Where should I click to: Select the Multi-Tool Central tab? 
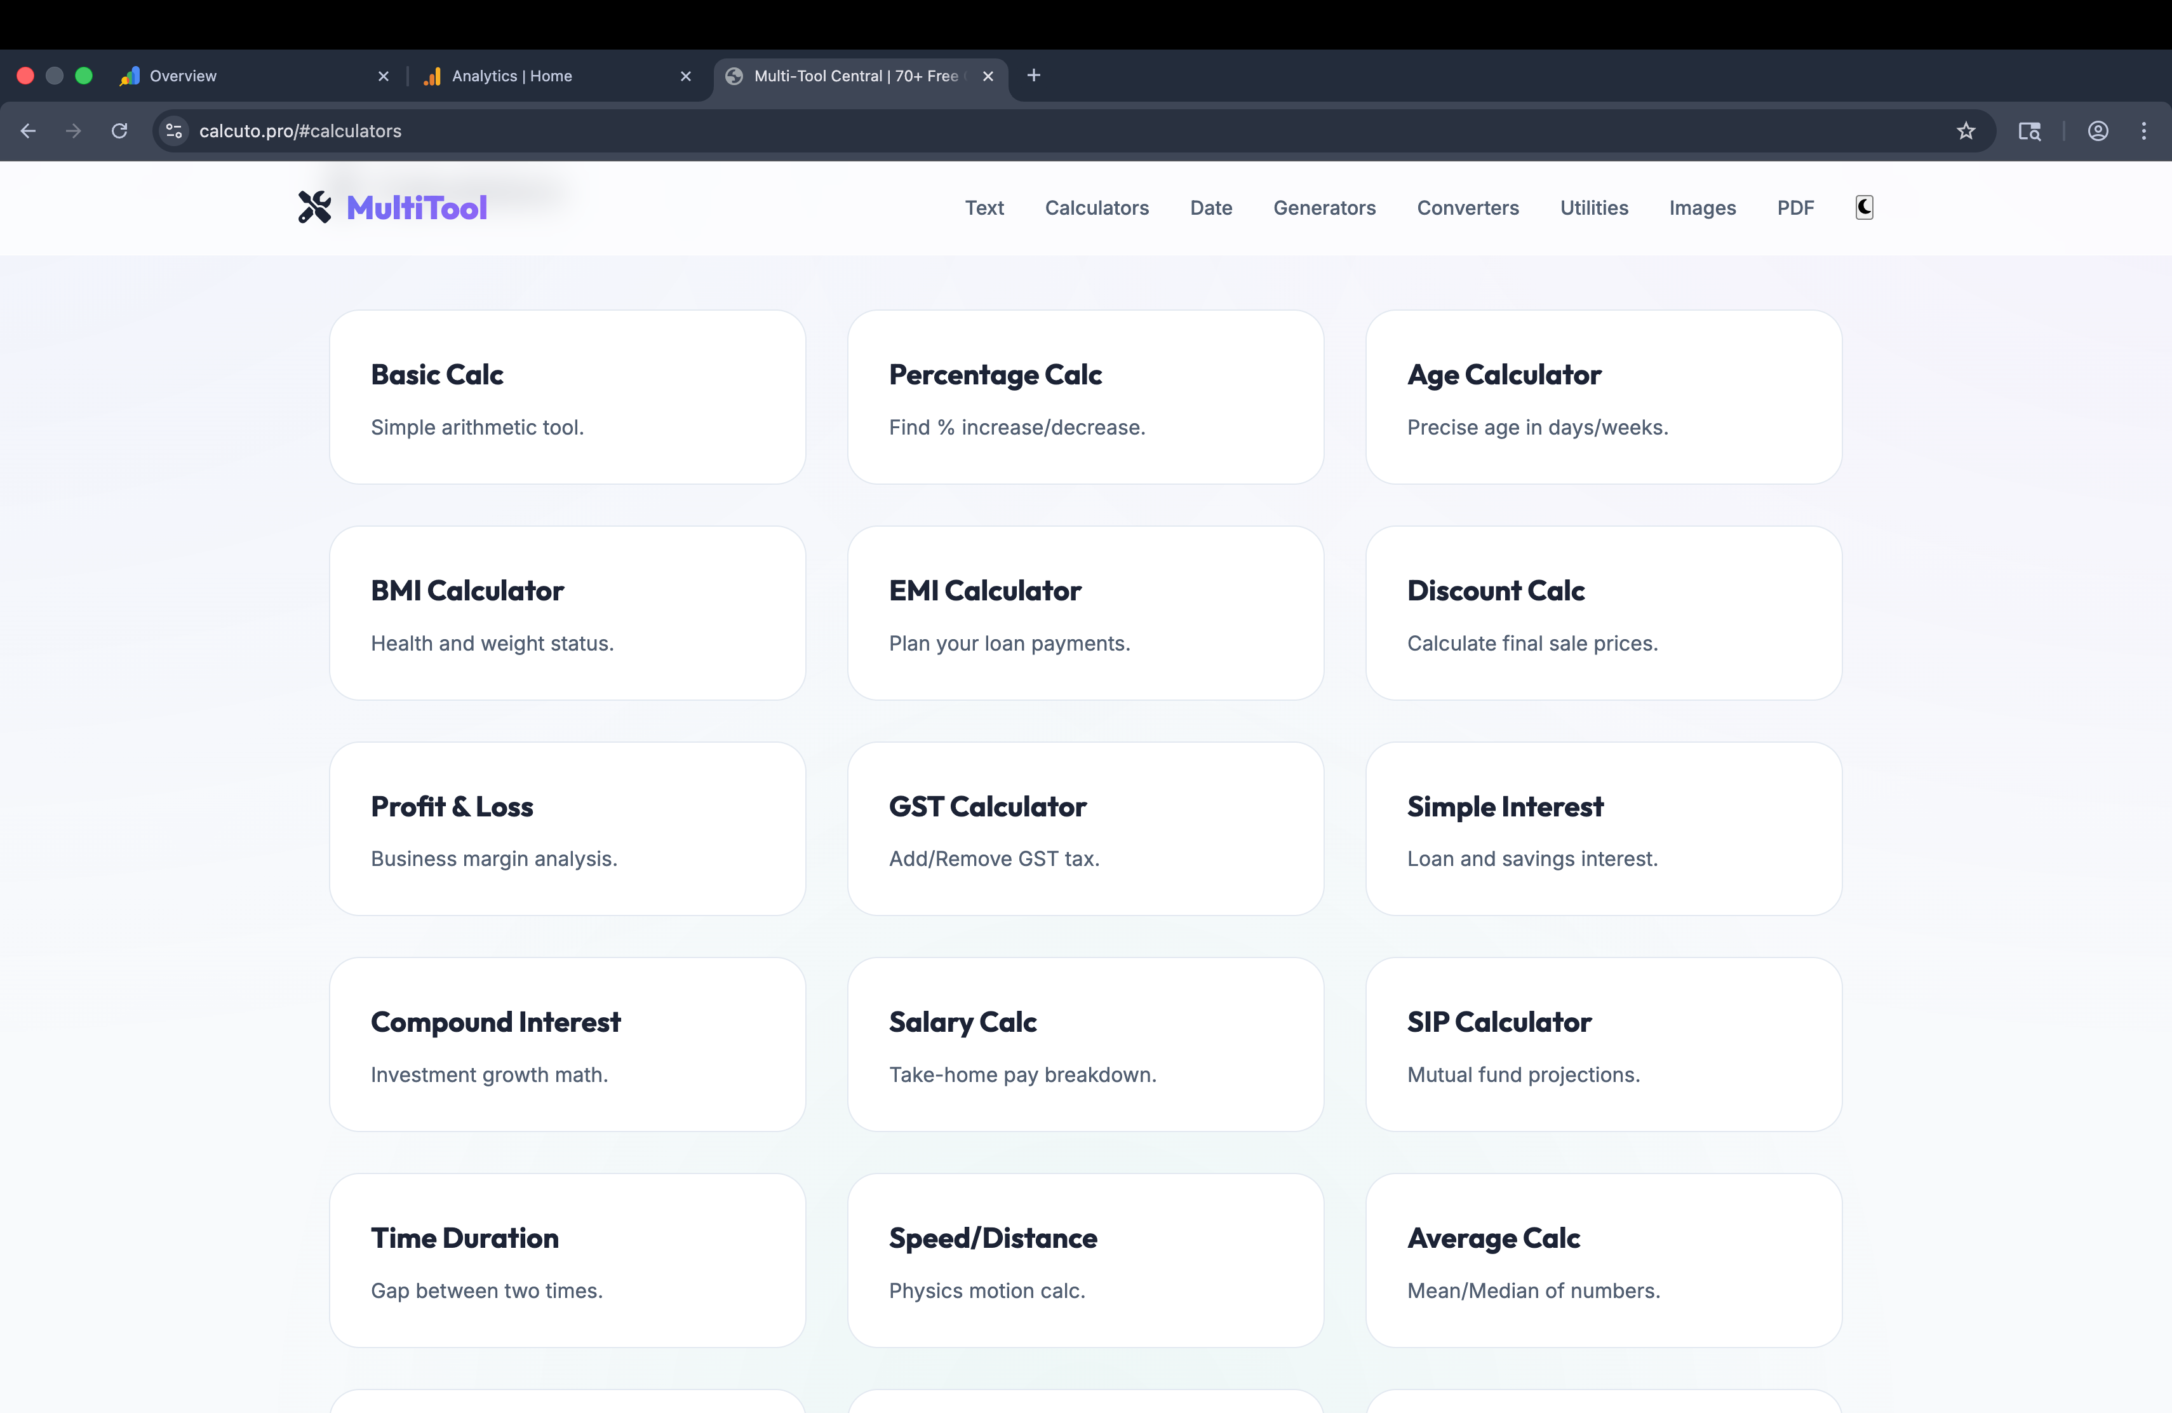click(x=861, y=77)
